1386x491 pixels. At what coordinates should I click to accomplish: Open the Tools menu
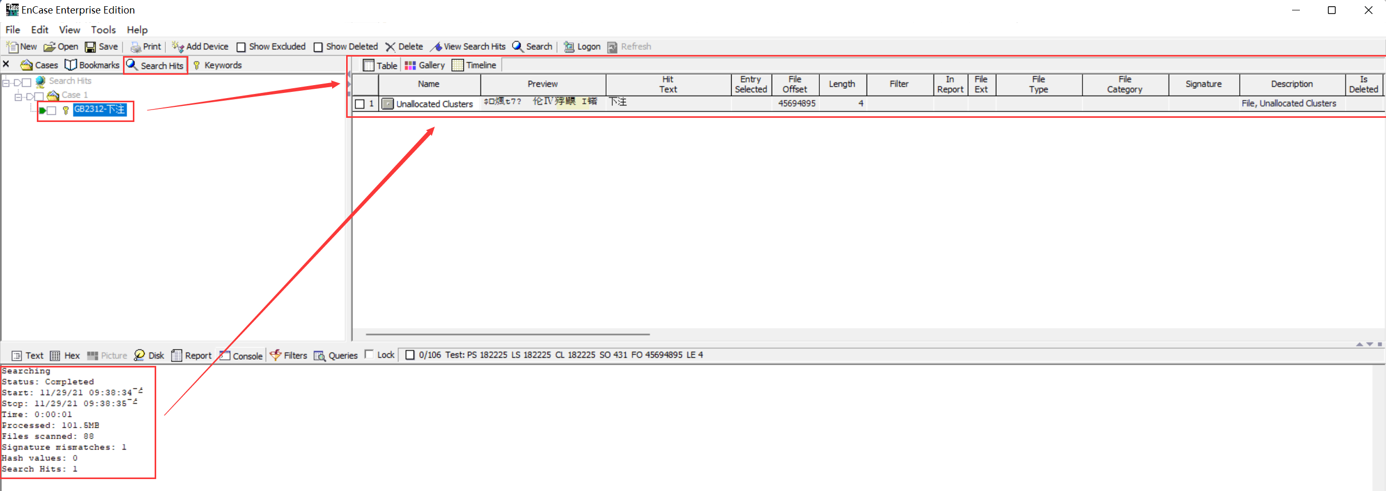(x=103, y=30)
